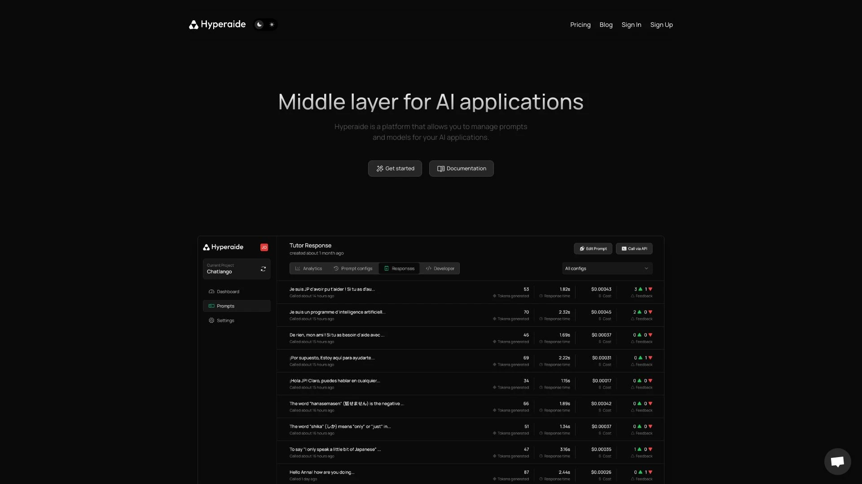The image size is (862, 484).
Task: Open the chat support bubble
Action: 837,462
